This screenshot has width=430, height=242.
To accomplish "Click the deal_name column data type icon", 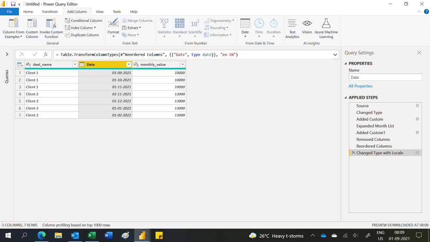I will pyautogui.click(x=28, y=65).
